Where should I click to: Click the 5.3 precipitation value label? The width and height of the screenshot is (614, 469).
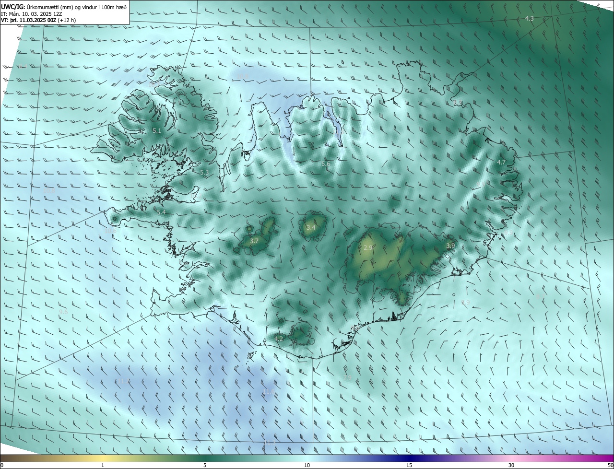(204, 172)
